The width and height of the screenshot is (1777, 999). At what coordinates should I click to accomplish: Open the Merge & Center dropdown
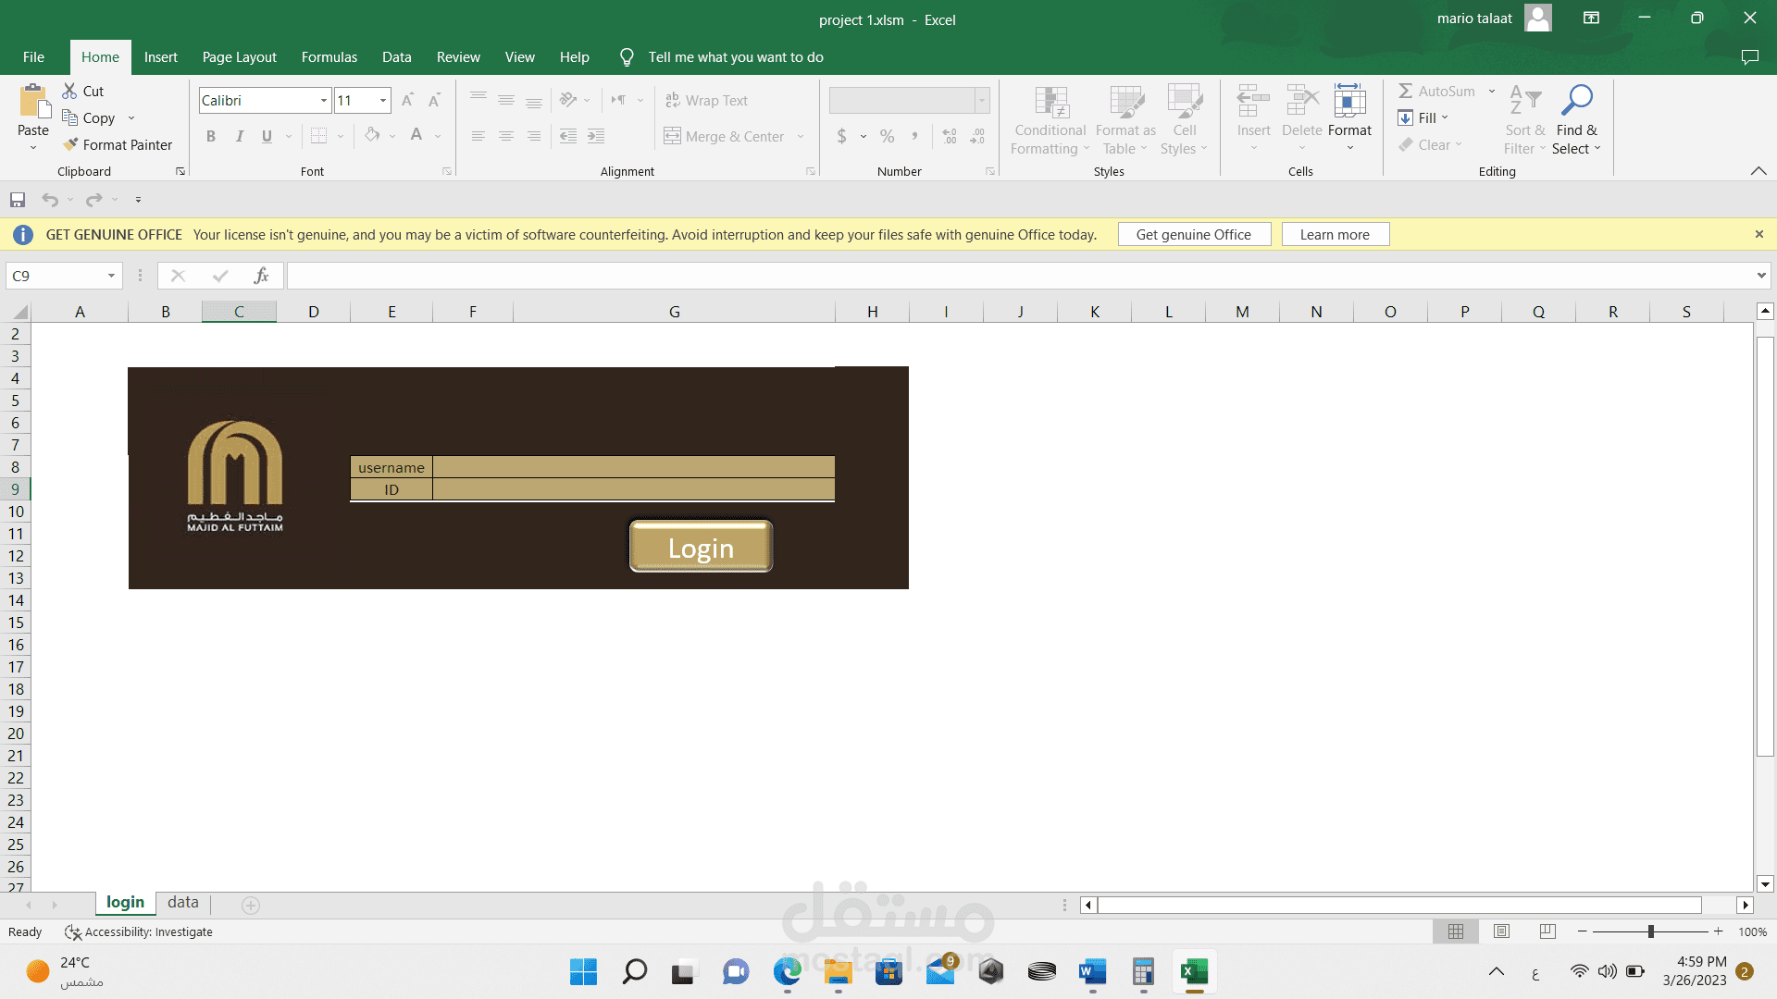point(802,136)
